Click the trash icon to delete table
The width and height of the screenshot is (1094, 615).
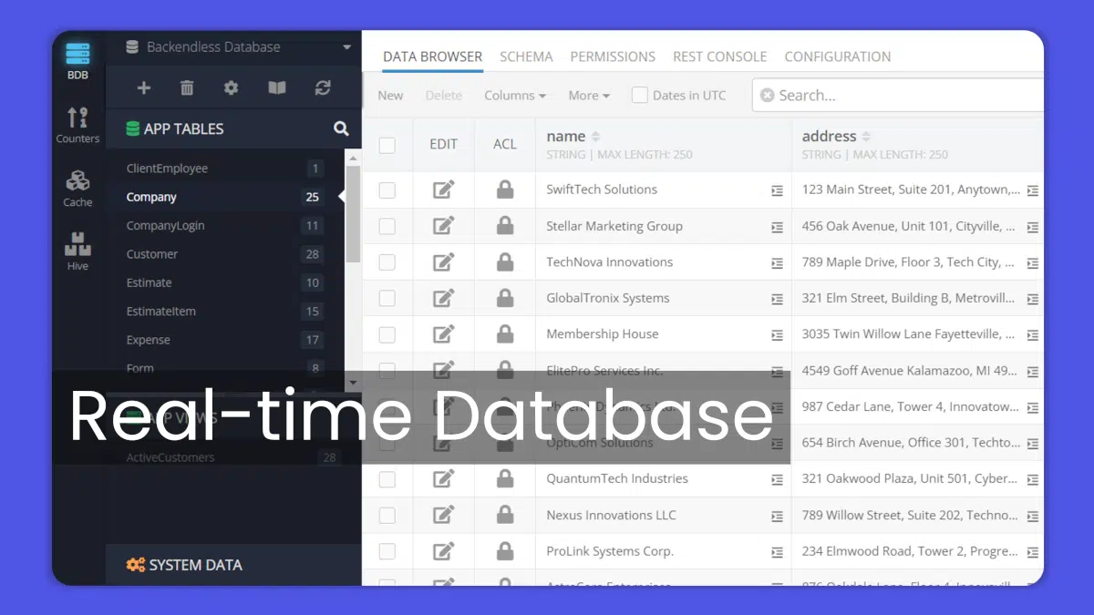pos(187,87)
